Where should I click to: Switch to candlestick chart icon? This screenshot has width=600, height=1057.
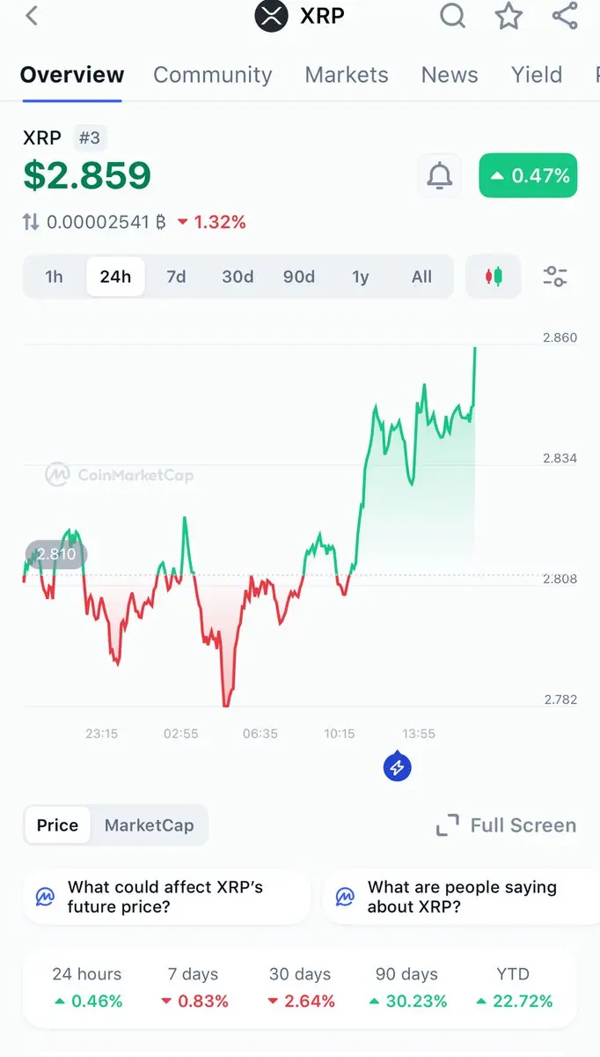494,277
